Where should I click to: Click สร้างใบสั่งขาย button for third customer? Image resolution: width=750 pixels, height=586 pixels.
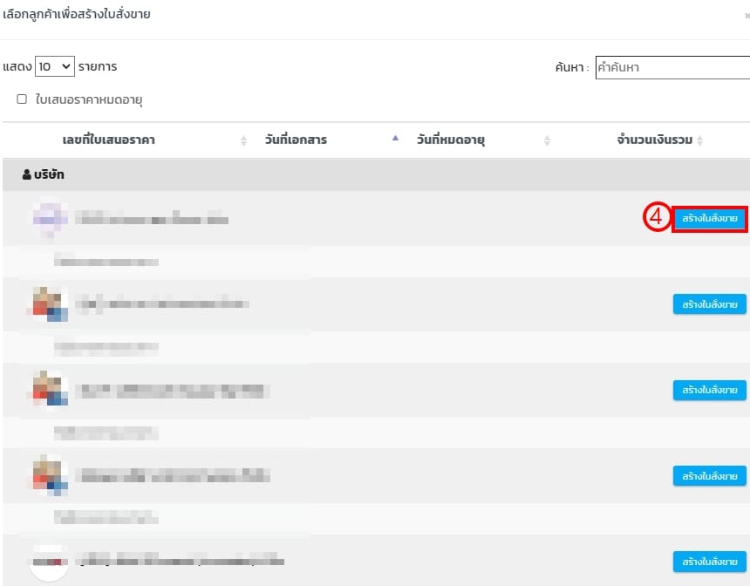(x=709, y=390)
